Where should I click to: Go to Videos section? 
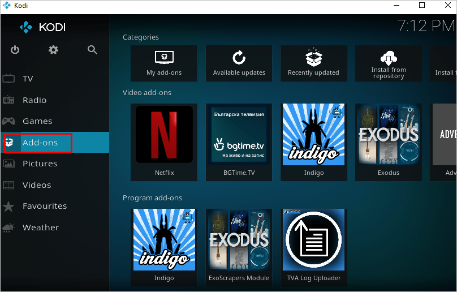point(55,185)
